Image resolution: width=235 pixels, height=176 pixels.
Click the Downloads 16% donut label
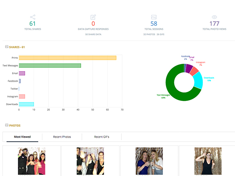209,79
